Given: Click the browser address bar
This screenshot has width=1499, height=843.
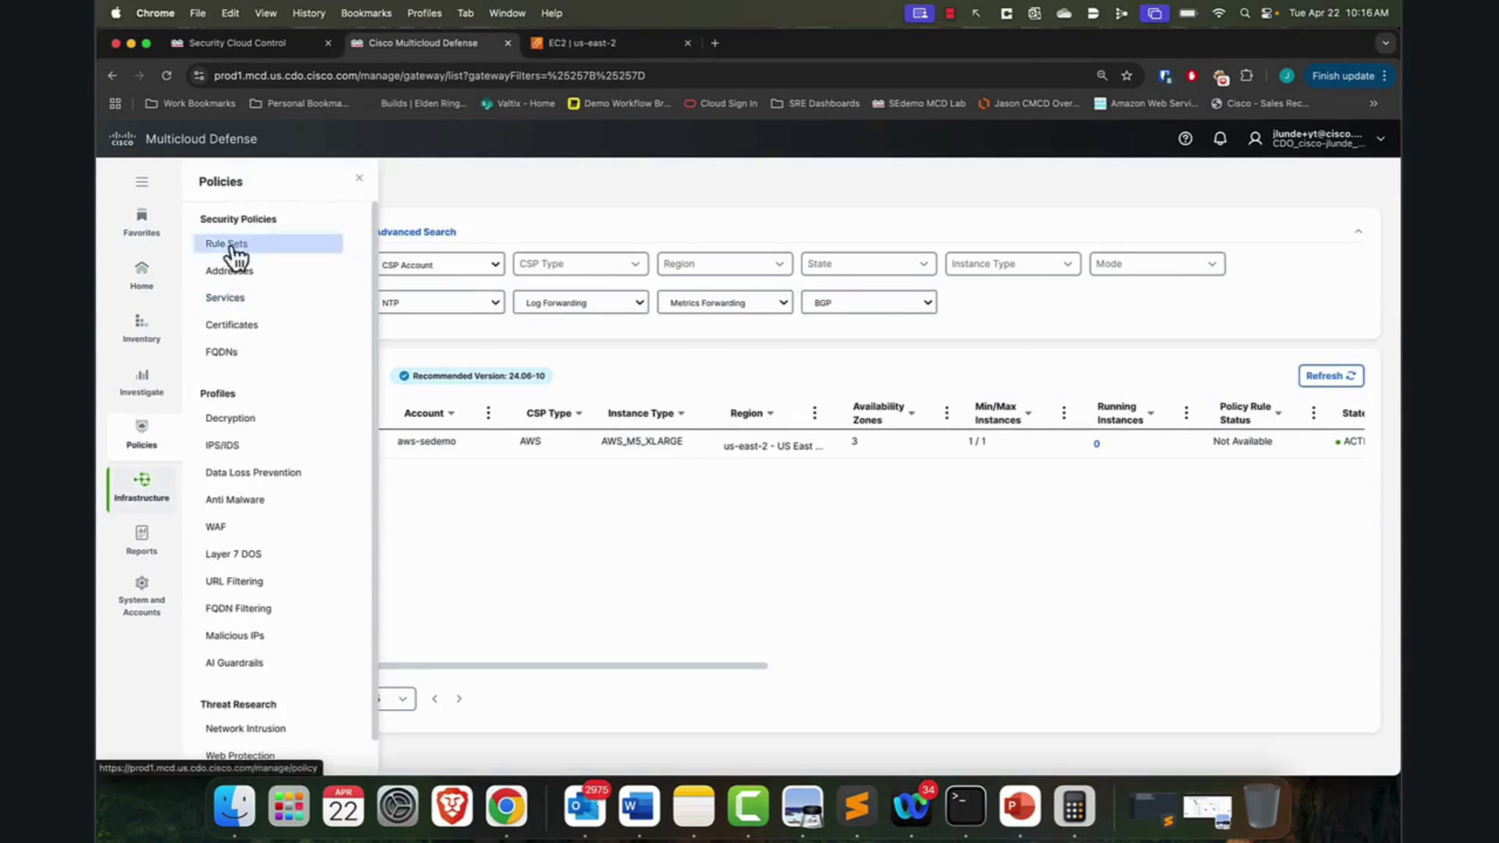Looking at the screenshot, I should click(640, 76).
